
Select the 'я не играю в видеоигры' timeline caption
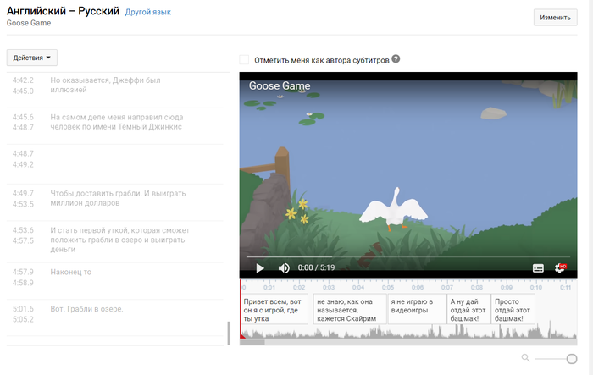coord(413,306)
